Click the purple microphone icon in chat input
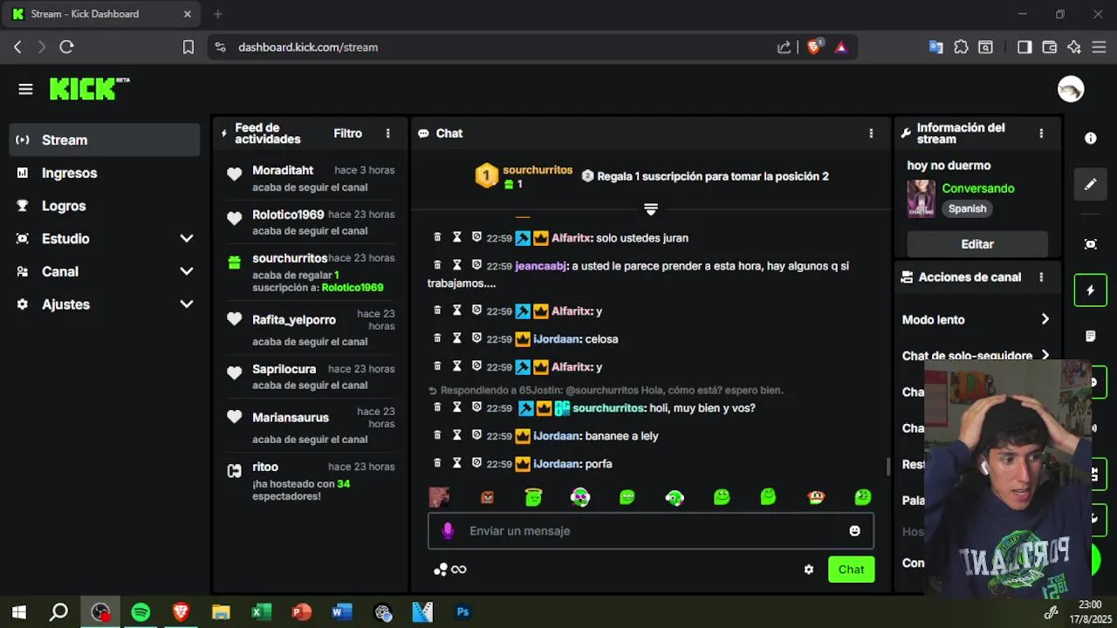The height and width of the screenshot is (628, 1117). pos(448,530)
